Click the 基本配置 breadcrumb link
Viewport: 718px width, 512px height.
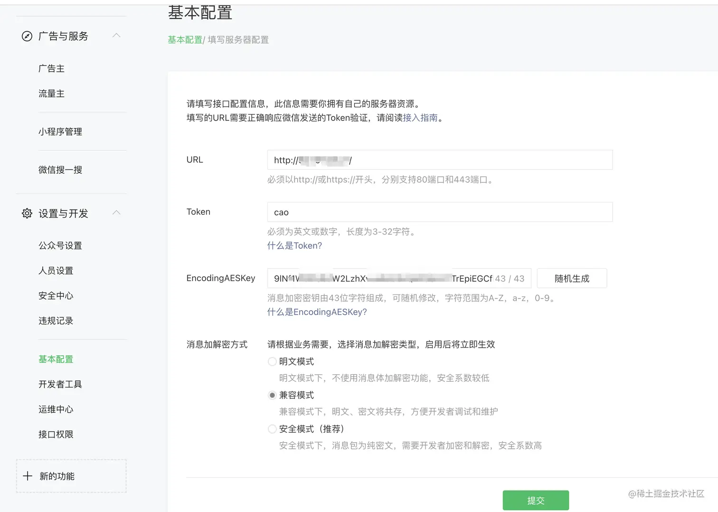tap(185, 40)
